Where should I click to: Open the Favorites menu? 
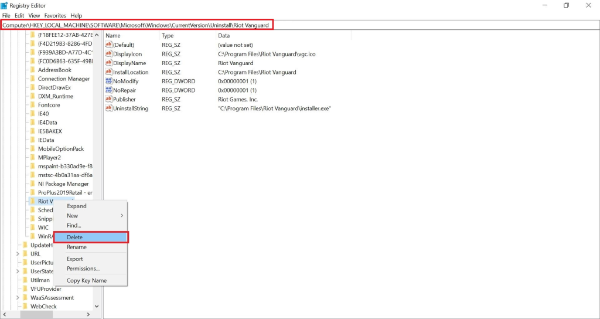pyautogui.click(x=55, y=16)
